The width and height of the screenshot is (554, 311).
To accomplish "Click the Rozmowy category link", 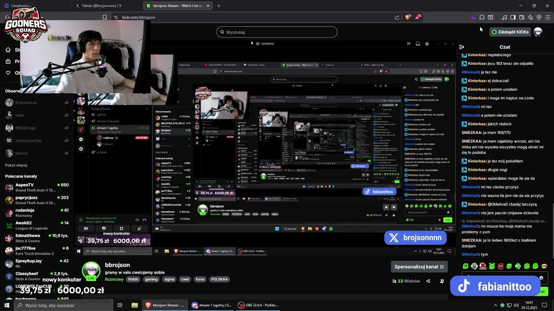I will (114, 279).
